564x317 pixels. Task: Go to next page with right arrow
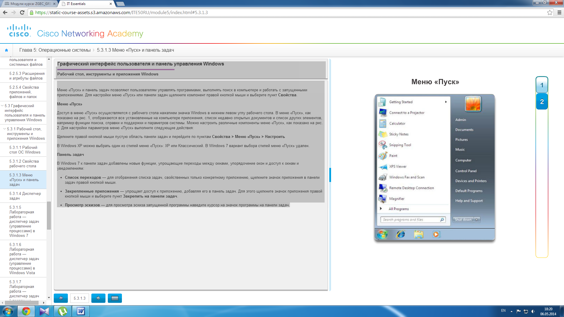point(98,298)
